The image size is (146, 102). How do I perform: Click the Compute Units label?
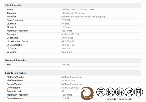click(14, 91)
